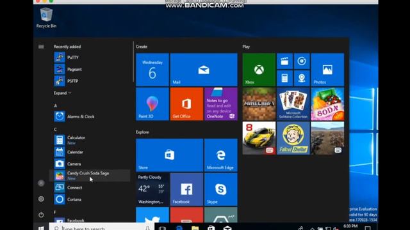
Task: Open Pageant from Recently added list
Action: 90,70
